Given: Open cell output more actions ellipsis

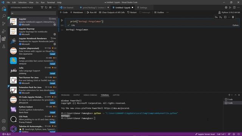Looking at the screenshot, I should point(62,30).
